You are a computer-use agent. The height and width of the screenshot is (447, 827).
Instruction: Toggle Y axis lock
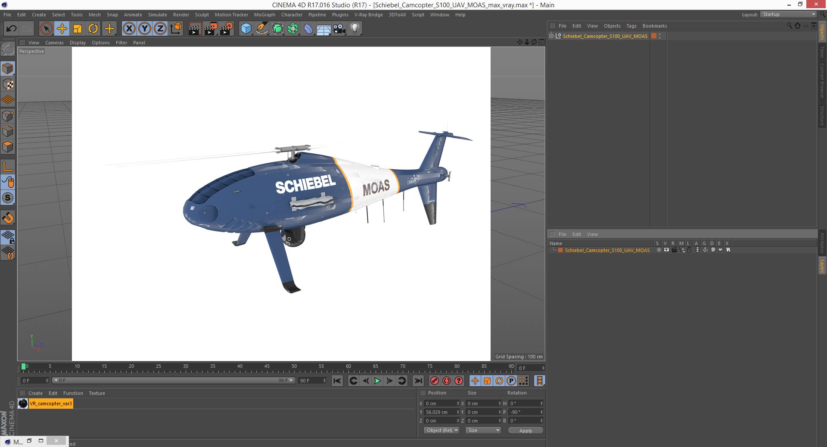(x=145, y=29)
